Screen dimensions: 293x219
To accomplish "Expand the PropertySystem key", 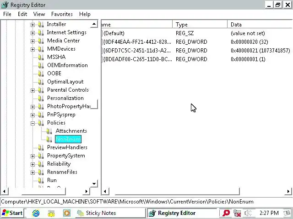I will [x=33, y=156].
